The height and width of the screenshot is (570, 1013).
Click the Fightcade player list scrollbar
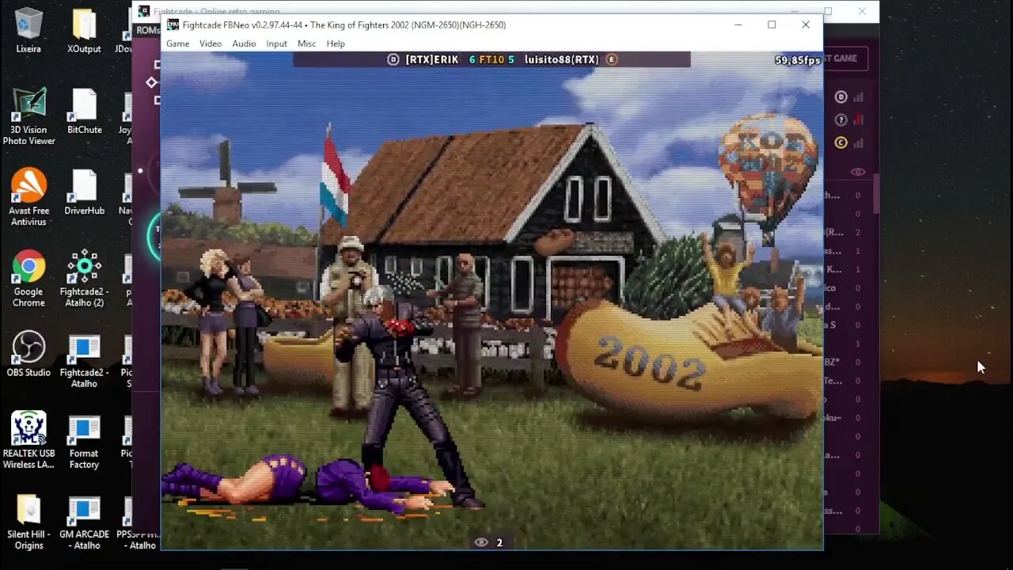pyautogui.click(x=876, y=194)
